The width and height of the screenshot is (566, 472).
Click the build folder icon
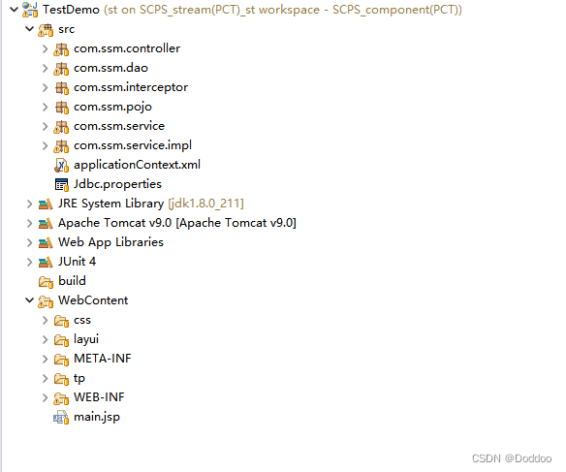coord(46,282)
